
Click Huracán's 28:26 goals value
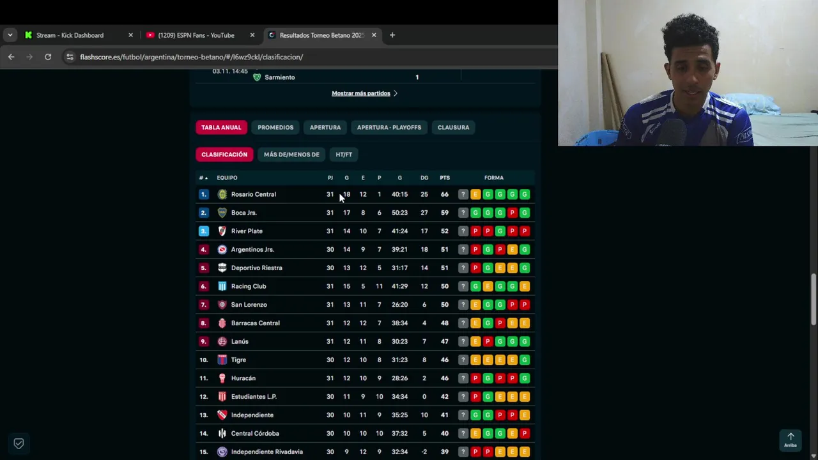[x=400, y=378]
